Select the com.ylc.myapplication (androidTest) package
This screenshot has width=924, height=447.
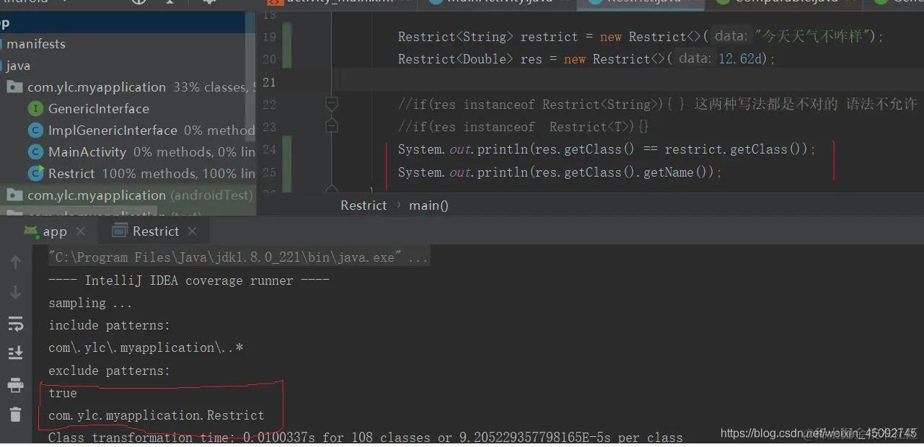141,195
